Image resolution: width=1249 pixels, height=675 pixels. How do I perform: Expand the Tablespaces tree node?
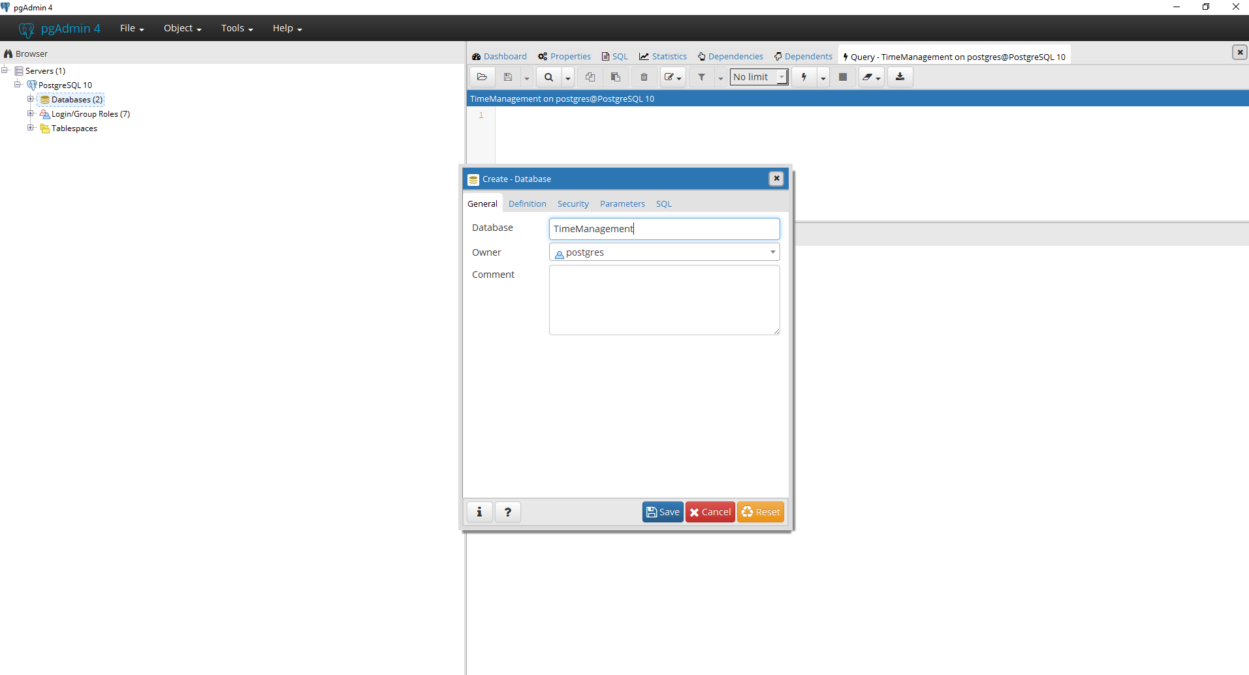(x=30, y=128)
